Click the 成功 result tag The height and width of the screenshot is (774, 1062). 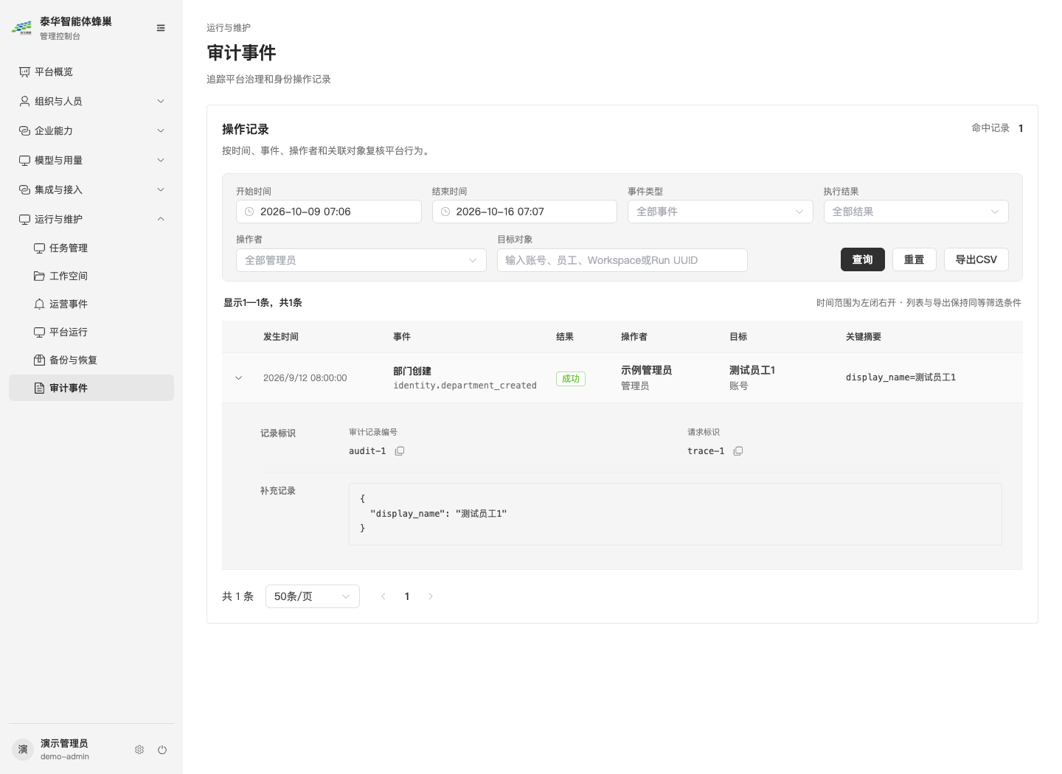coord(571,379)
